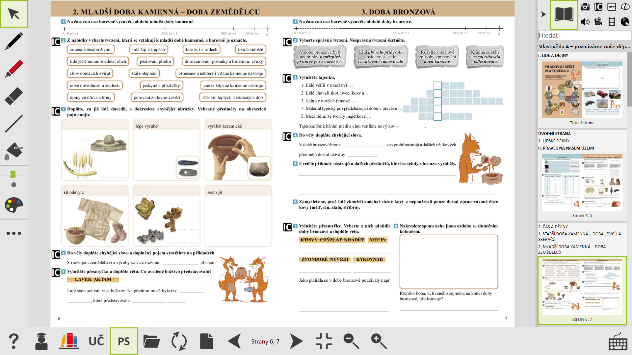
Task: Open '1. LIDSKÉ DĚJINY' entry
Action: (x=554, y=141)
